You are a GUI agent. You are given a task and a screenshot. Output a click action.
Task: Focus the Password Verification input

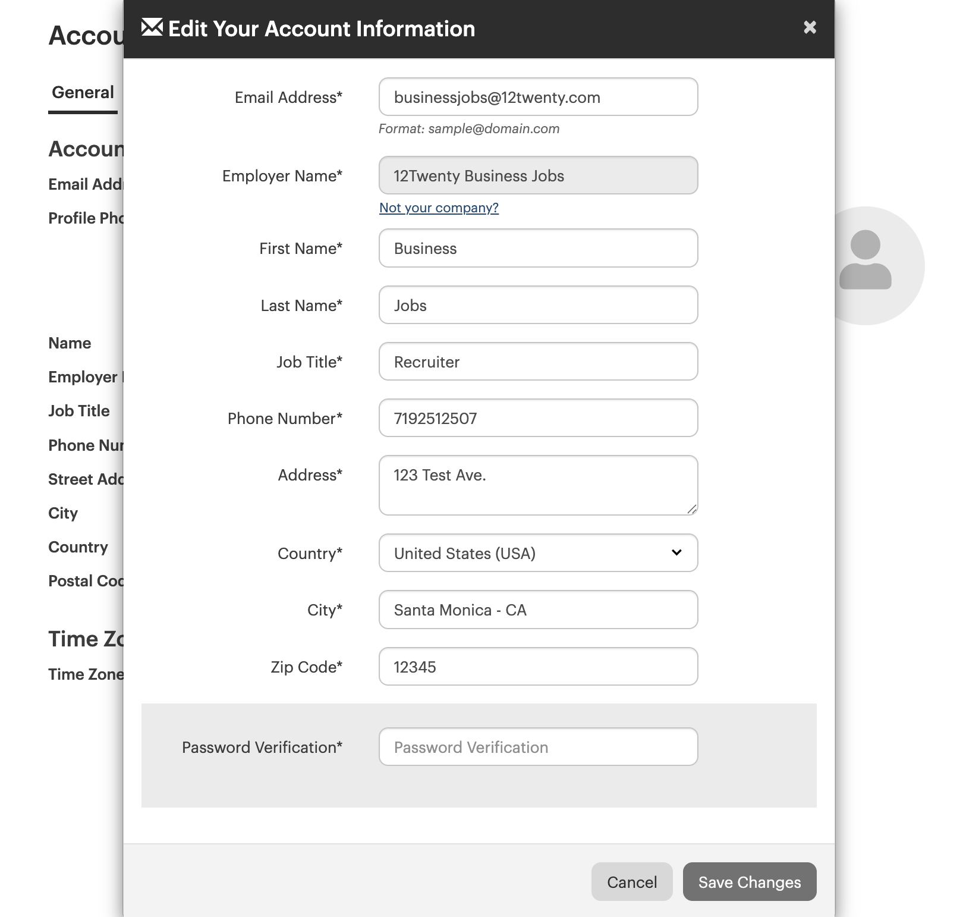point(538,747)
